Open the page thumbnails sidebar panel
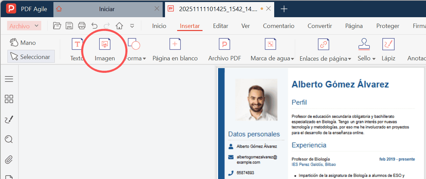Image resolution: width=426 pixels, height=179 pixels. click(9, 99)
